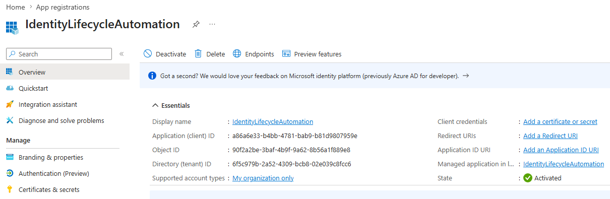Image resolution: width=610 pixels, height=199 pixels.
Task: Click the feedback banner info icon
Action: coord(152,76)
